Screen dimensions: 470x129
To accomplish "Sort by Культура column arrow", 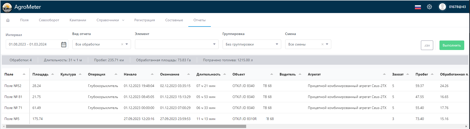I will (80, 74).
